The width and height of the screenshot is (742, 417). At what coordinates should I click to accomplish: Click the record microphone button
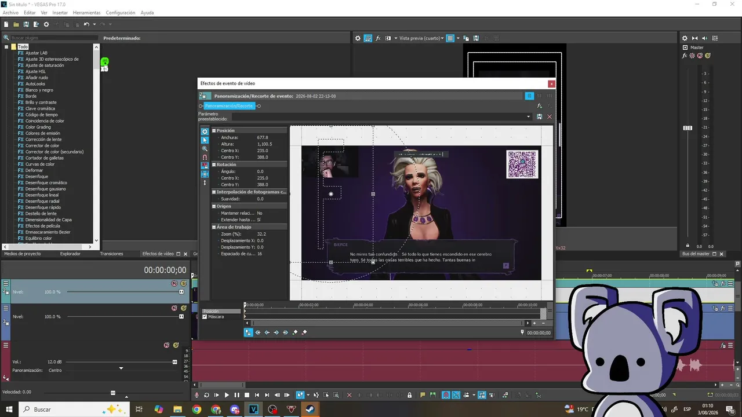197,395
